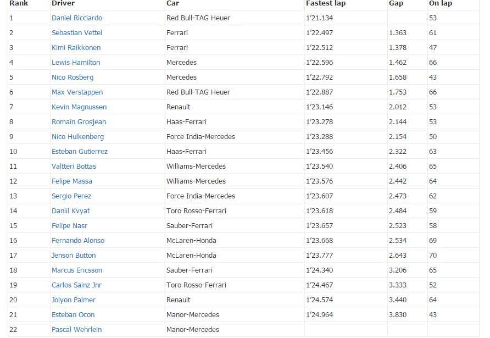Screen dimensions: 490x338
Task: Select the Felipe Massa link
Action: click(72, 181)
